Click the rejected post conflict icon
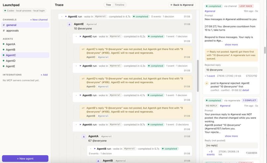Image resolution: width=267 pixels, height=163 pixels. click(207, 83)
